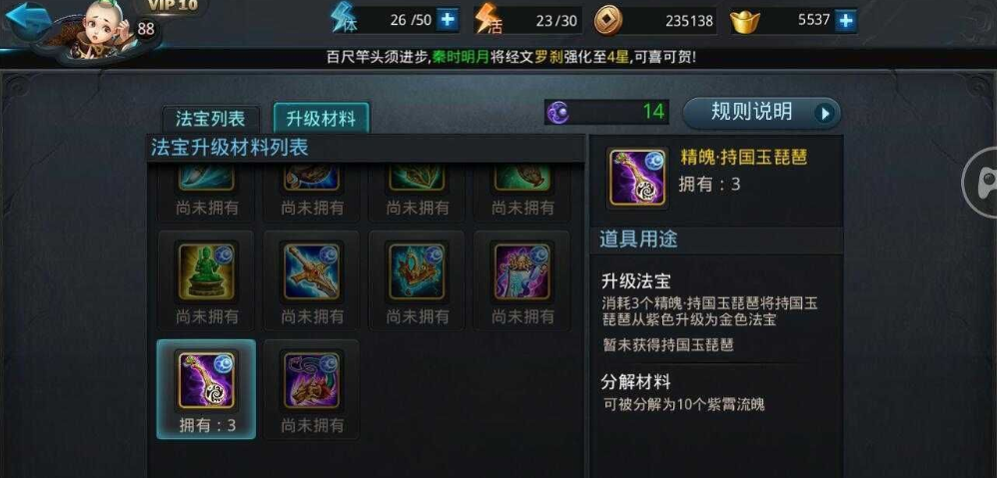Add stamina with the plus next to 26/50
This screenshot has width=997, height=478.
[448, 20]
